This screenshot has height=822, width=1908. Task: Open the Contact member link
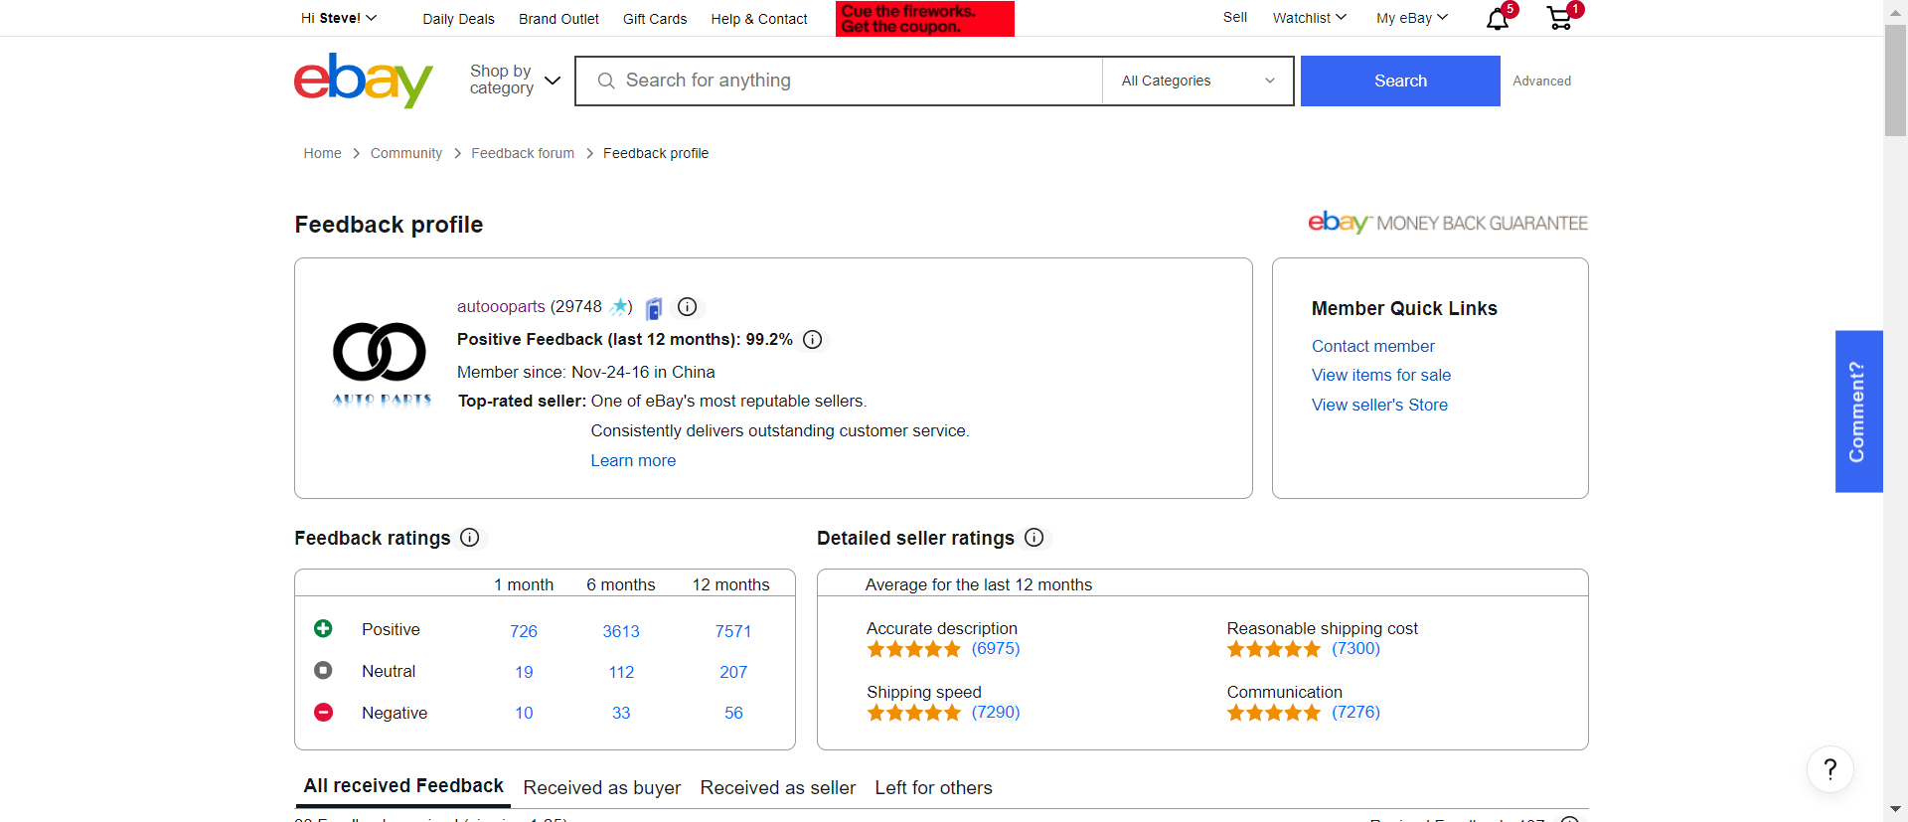(x=1372, y=346)
